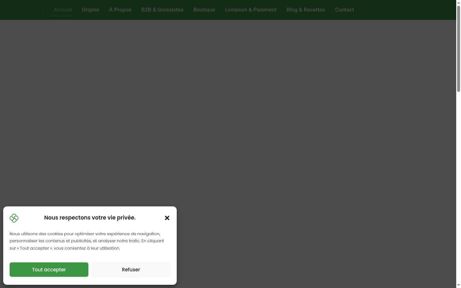The image size is (461, 288).
Task: Click the cookie description paragraph text
Action: [87, 241]
